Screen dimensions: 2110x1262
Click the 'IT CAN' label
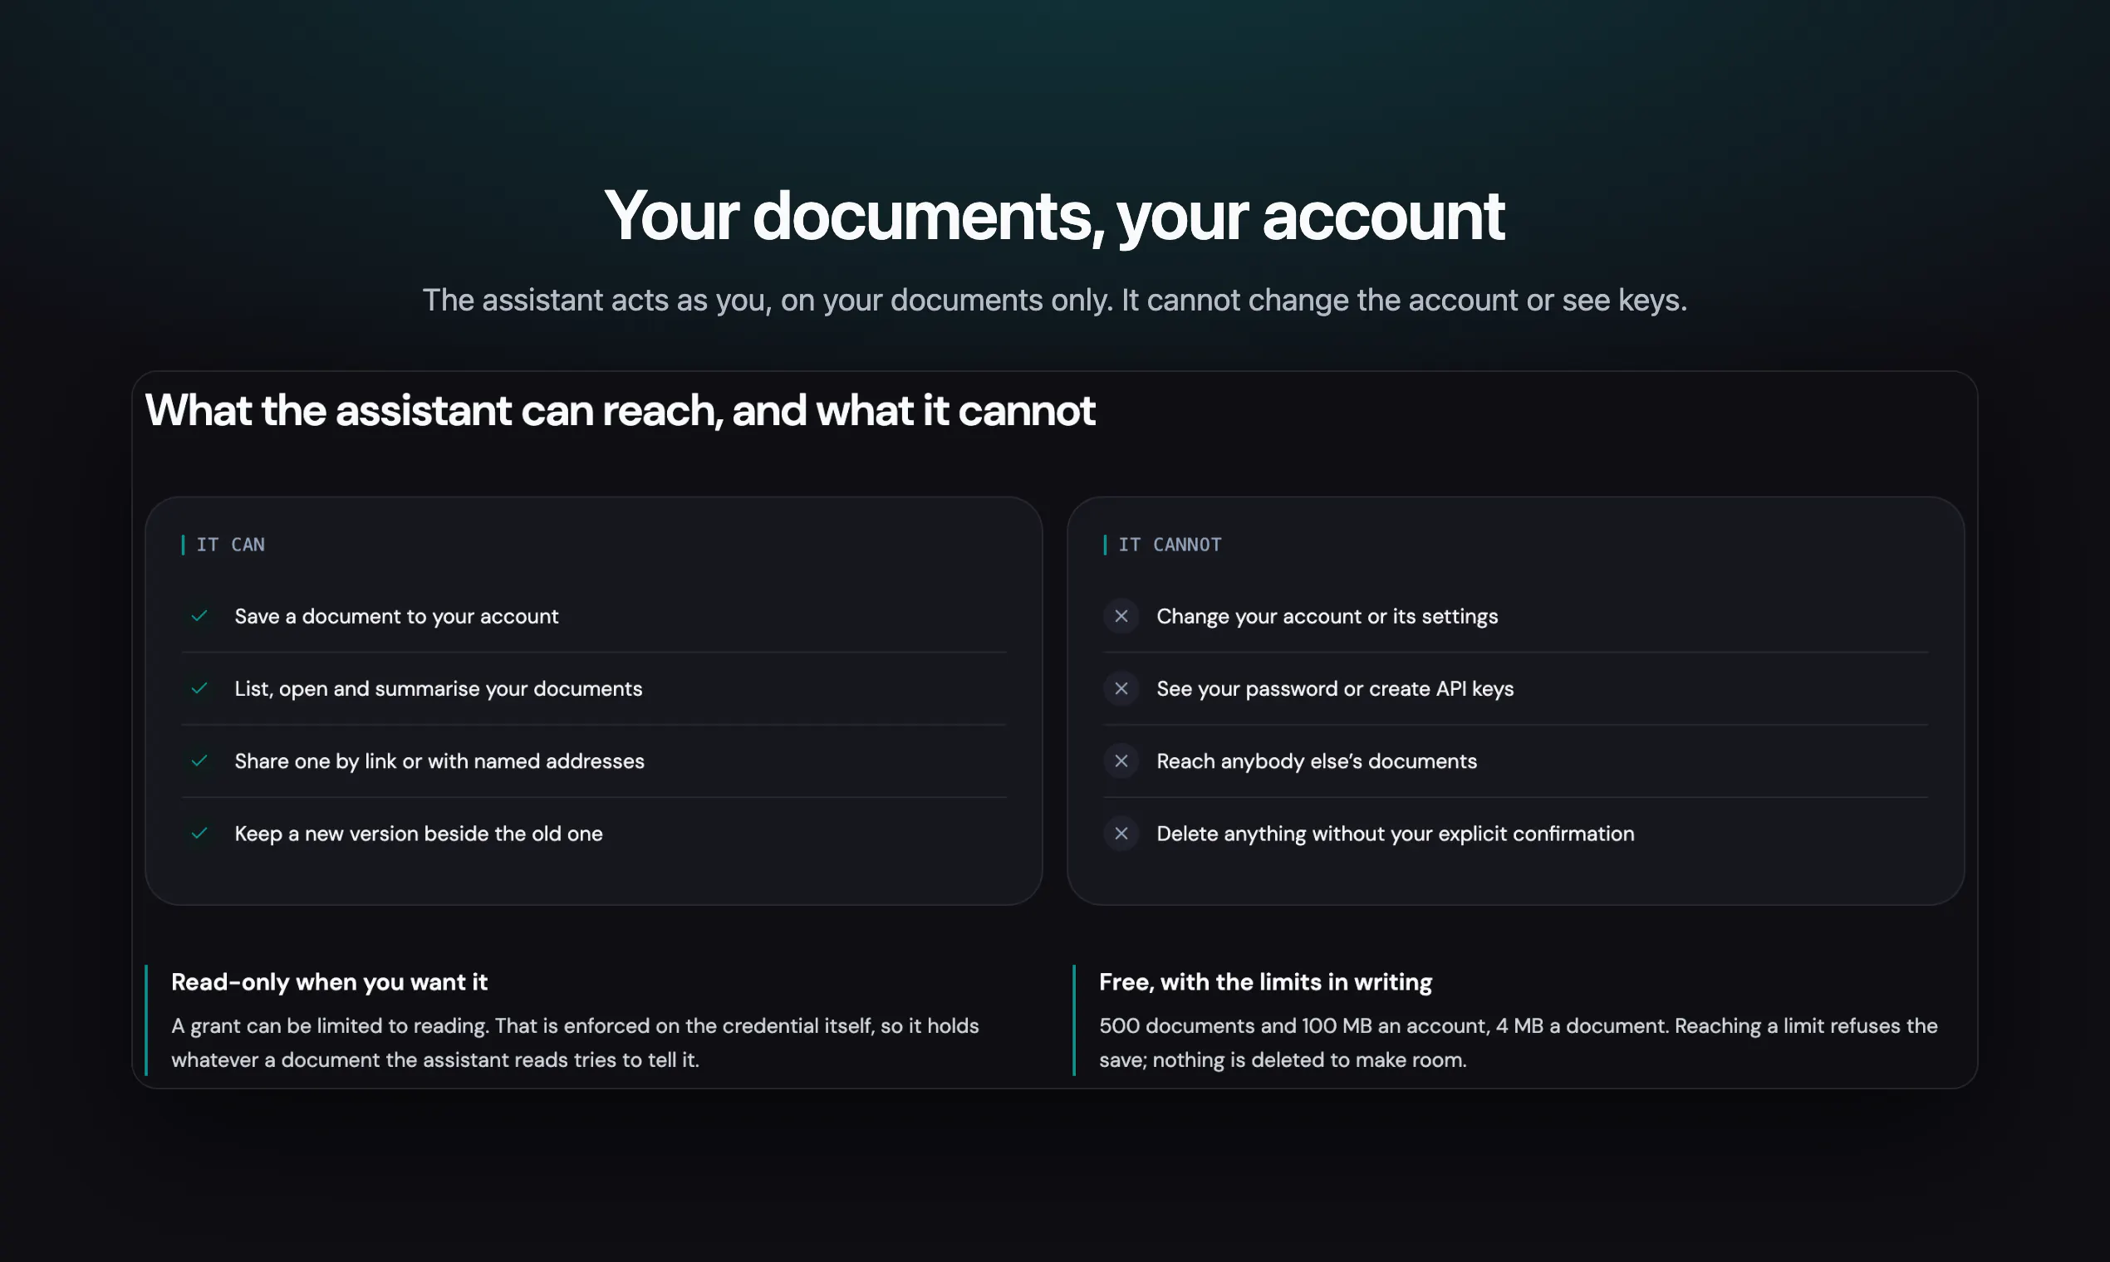click(x=230, y=545)
